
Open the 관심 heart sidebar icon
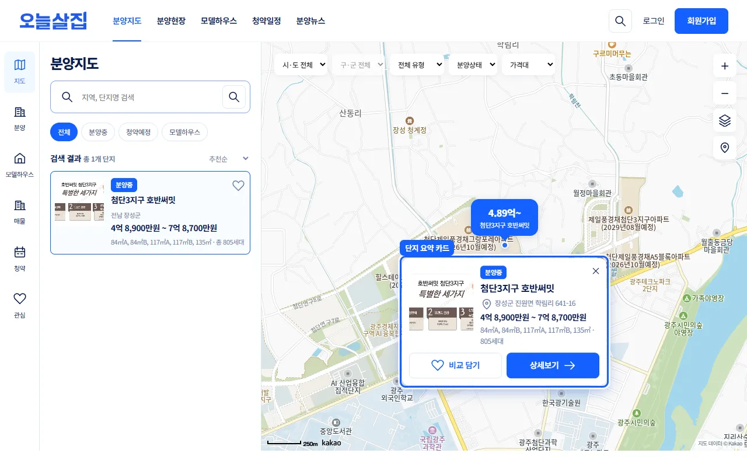(x=20, y=306)
